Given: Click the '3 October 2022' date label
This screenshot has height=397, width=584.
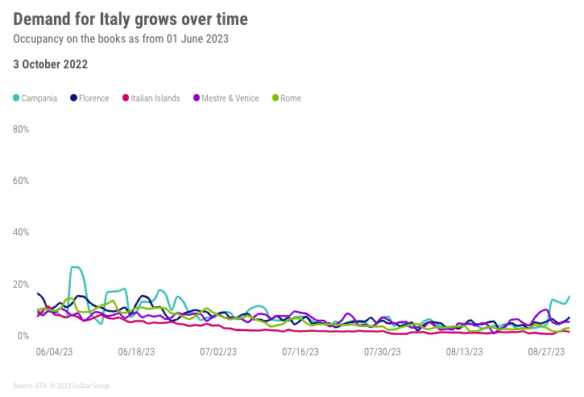Looking at the screenshot, I should [x=51, y=64].
